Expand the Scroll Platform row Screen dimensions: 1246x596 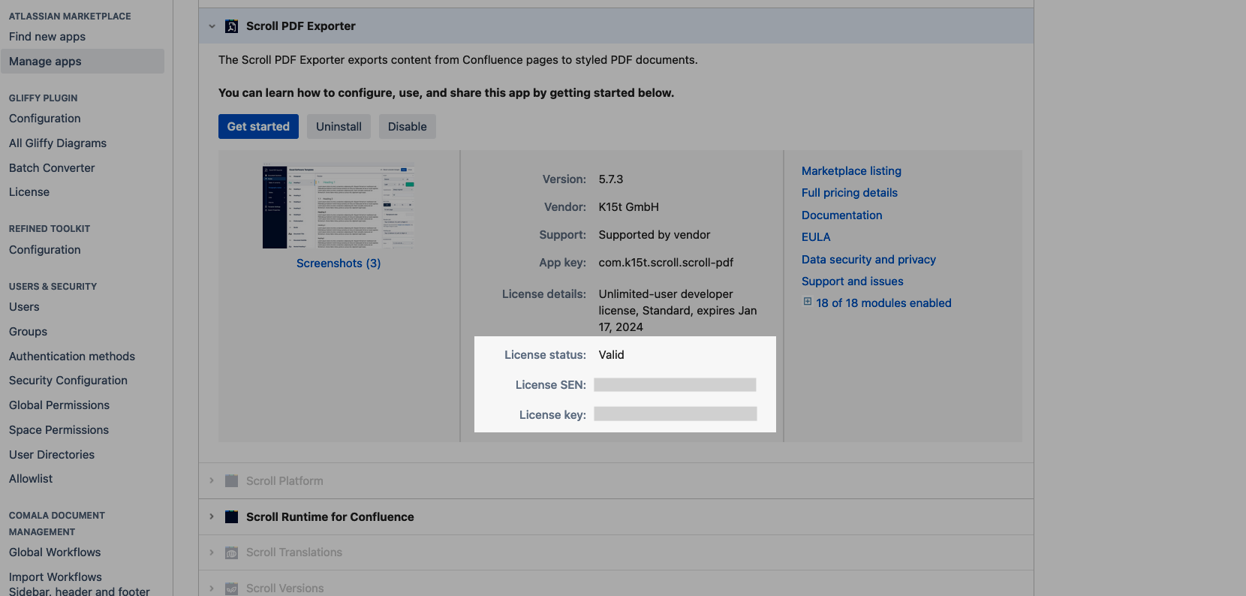212,481
